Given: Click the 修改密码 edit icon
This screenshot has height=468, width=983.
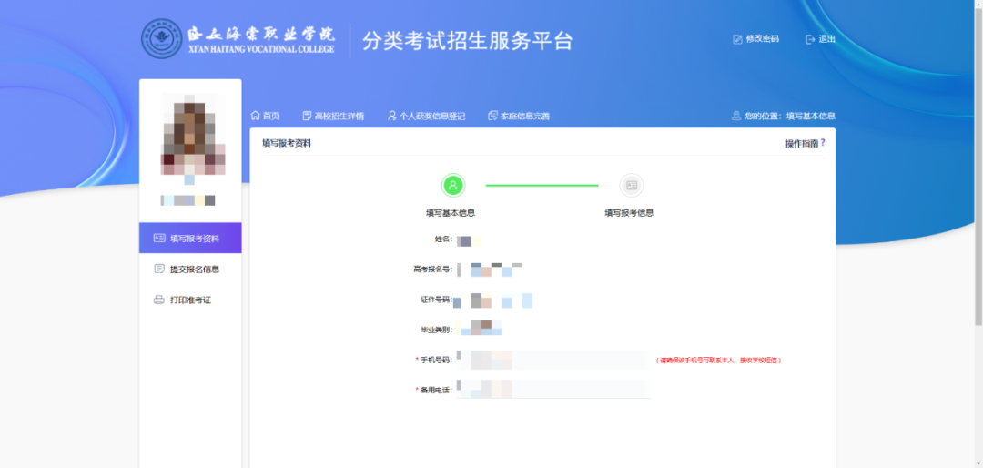Looking at the screenshot, I should [738, 39].
